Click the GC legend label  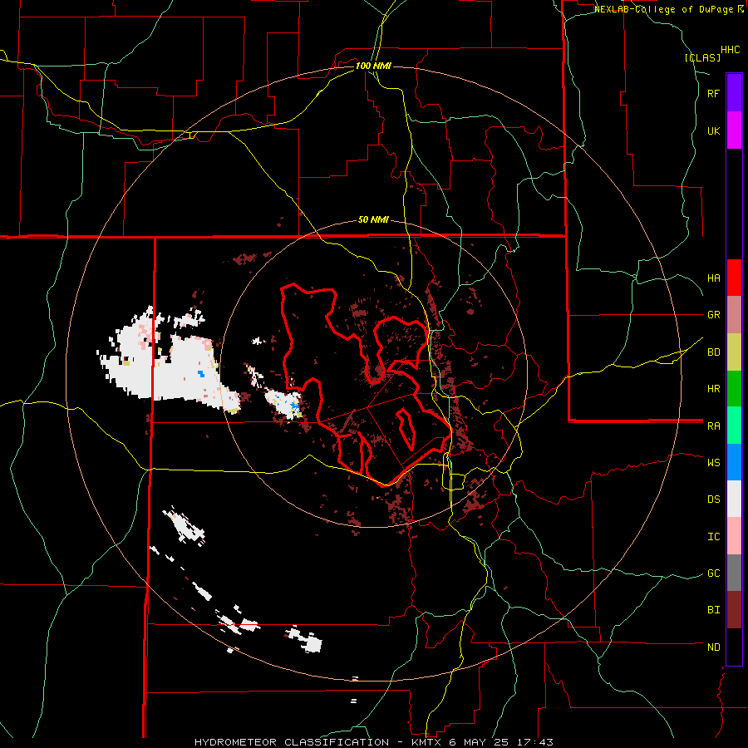coord(714,573)
